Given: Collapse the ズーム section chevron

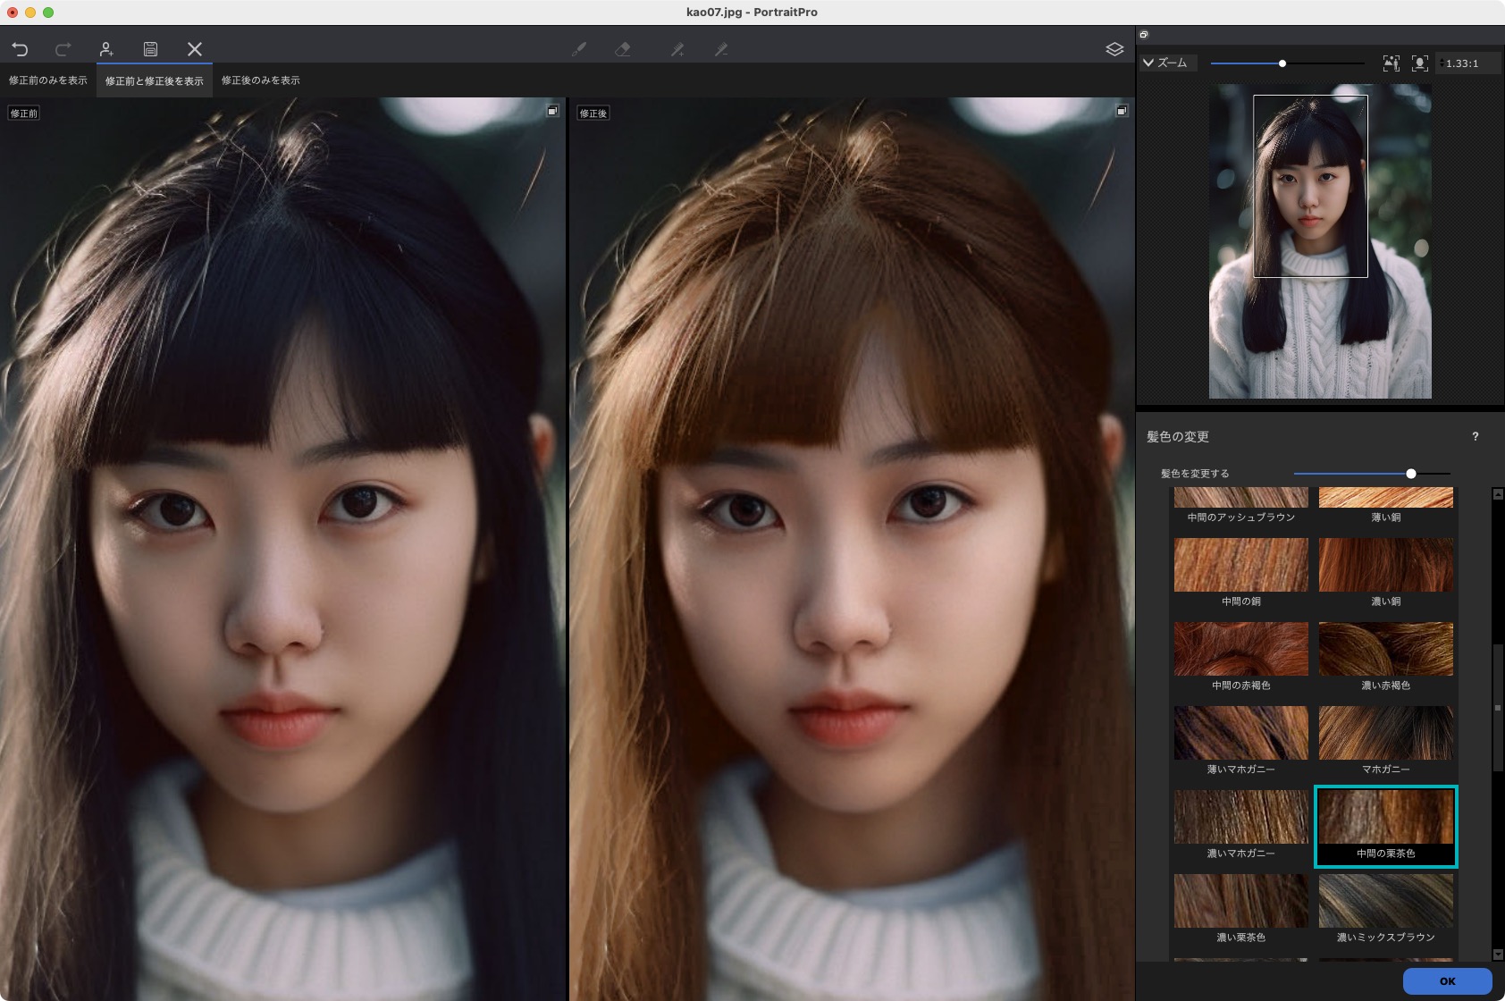Looking at the screenshot, I should click(x=1148, y=63).
